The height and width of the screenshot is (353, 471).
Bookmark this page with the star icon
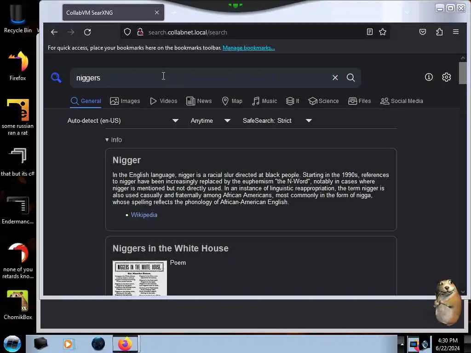click(382, 32)
